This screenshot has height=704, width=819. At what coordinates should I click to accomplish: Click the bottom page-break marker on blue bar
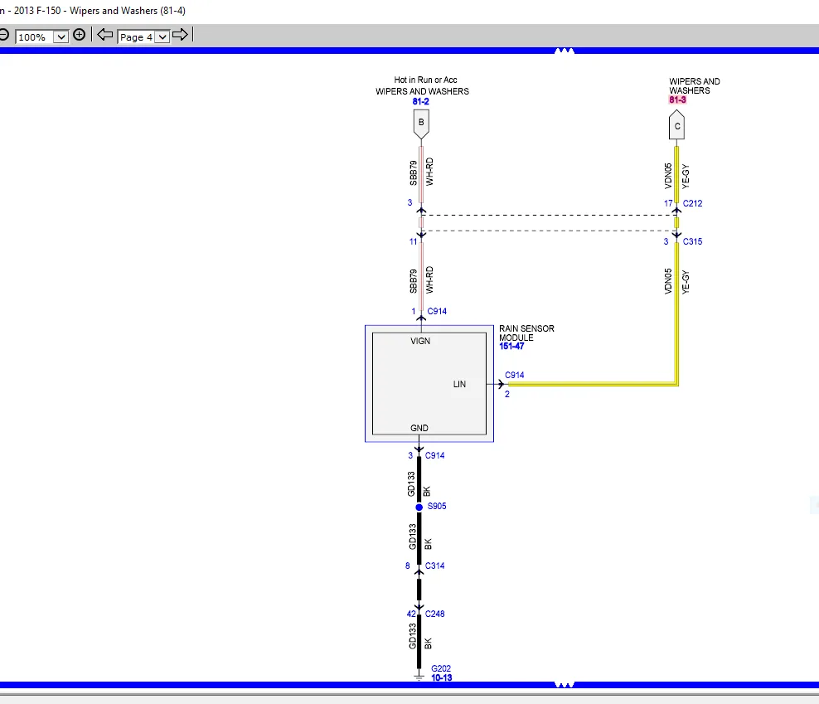click(x=565, y=685)
